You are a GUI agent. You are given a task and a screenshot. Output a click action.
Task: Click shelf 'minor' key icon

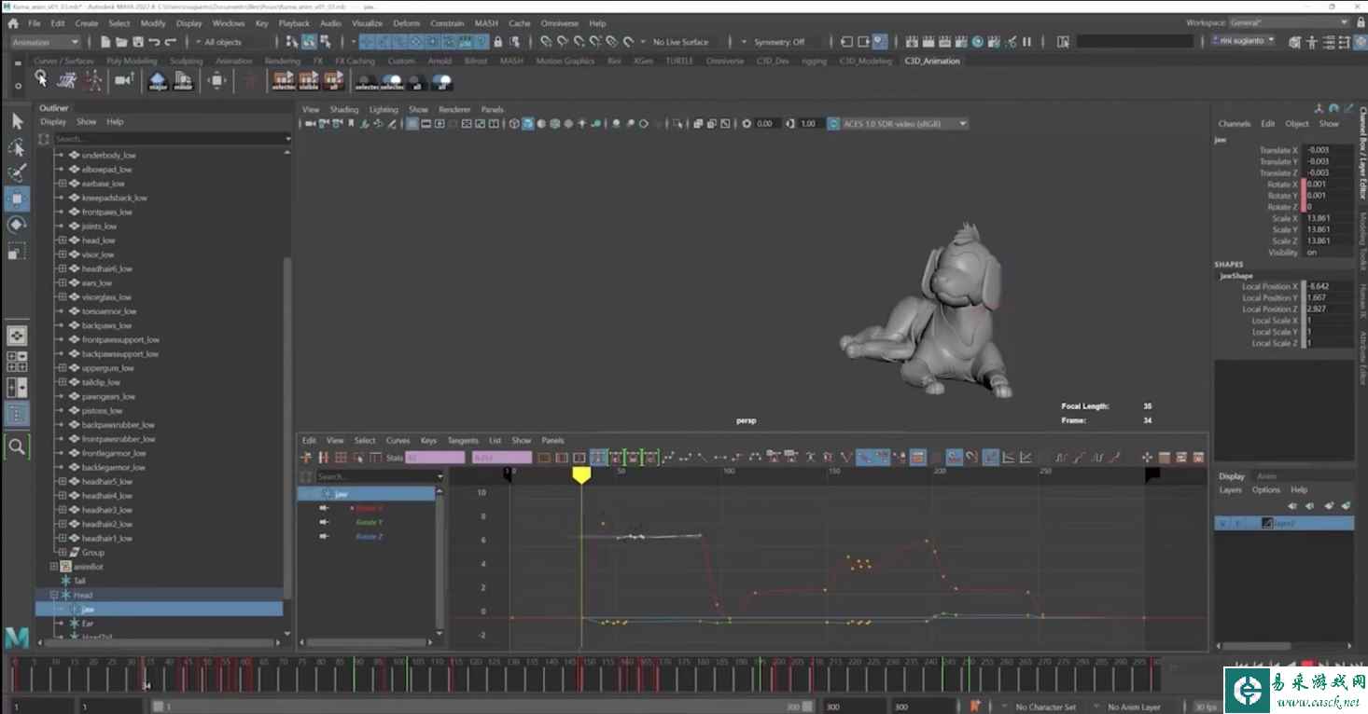(183, 81)
